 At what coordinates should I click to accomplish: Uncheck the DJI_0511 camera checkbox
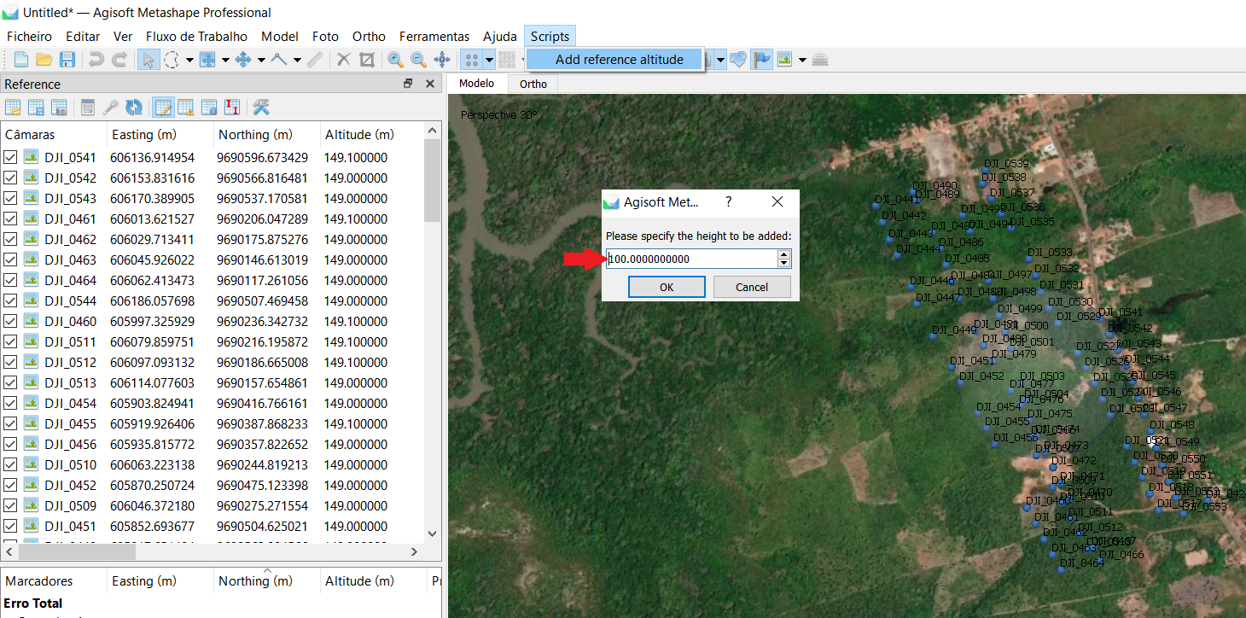coord(10,341)
